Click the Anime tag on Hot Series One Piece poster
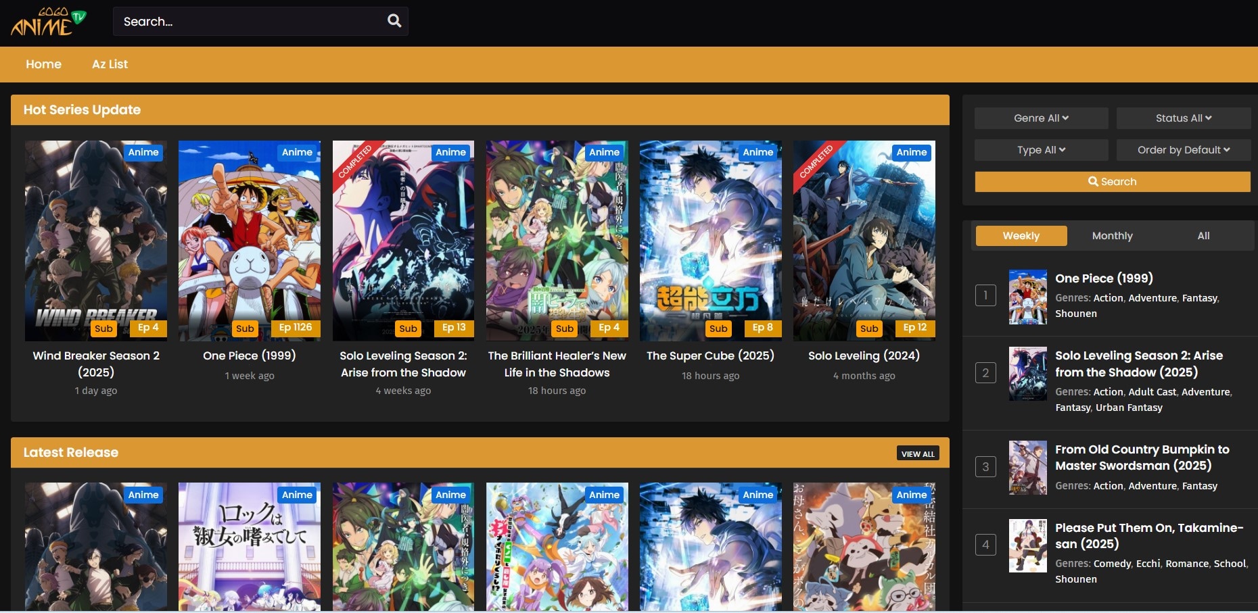The image size is (1258, 613). (x=297, y=153)
